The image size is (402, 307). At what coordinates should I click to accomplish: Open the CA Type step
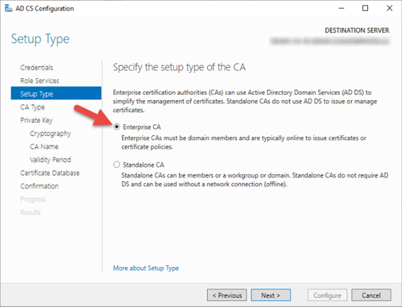tap(33, 107)
